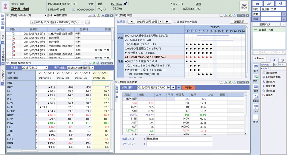Expand the 病棟マップ dropdown arrow
This screenshot has width=287, height=155.
click(x=283, y=24)
